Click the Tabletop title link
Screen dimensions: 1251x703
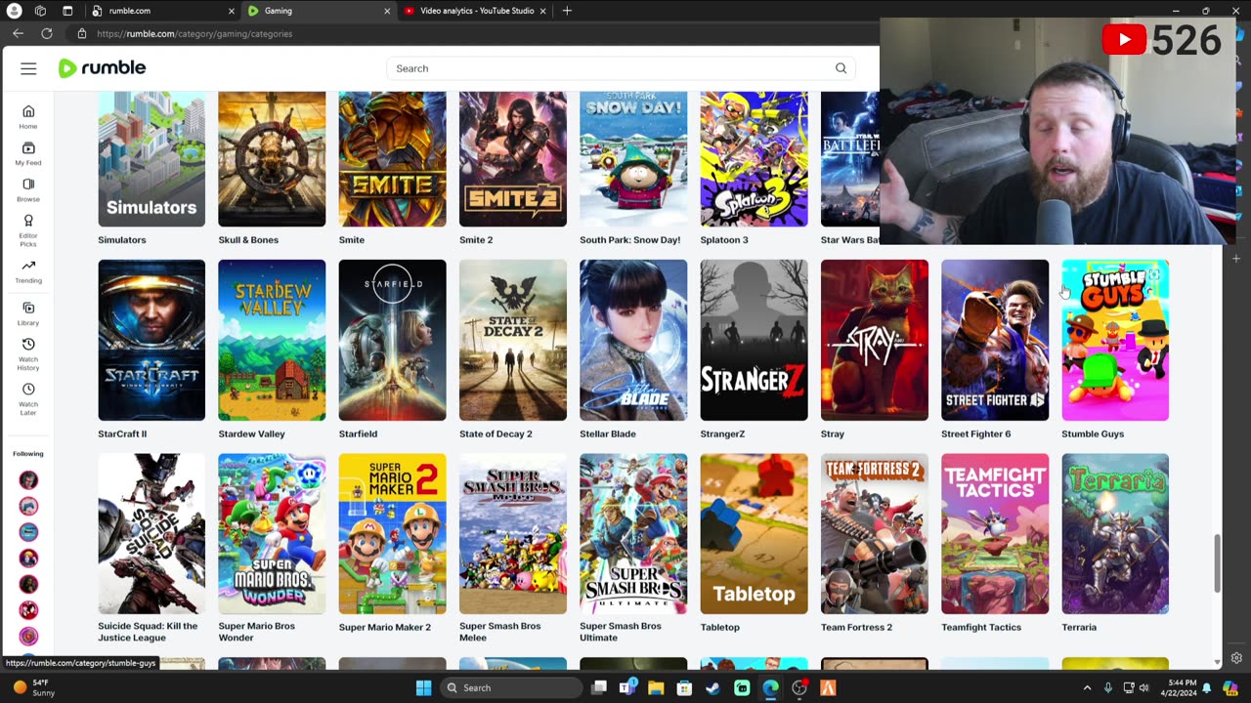pos(720,627)
